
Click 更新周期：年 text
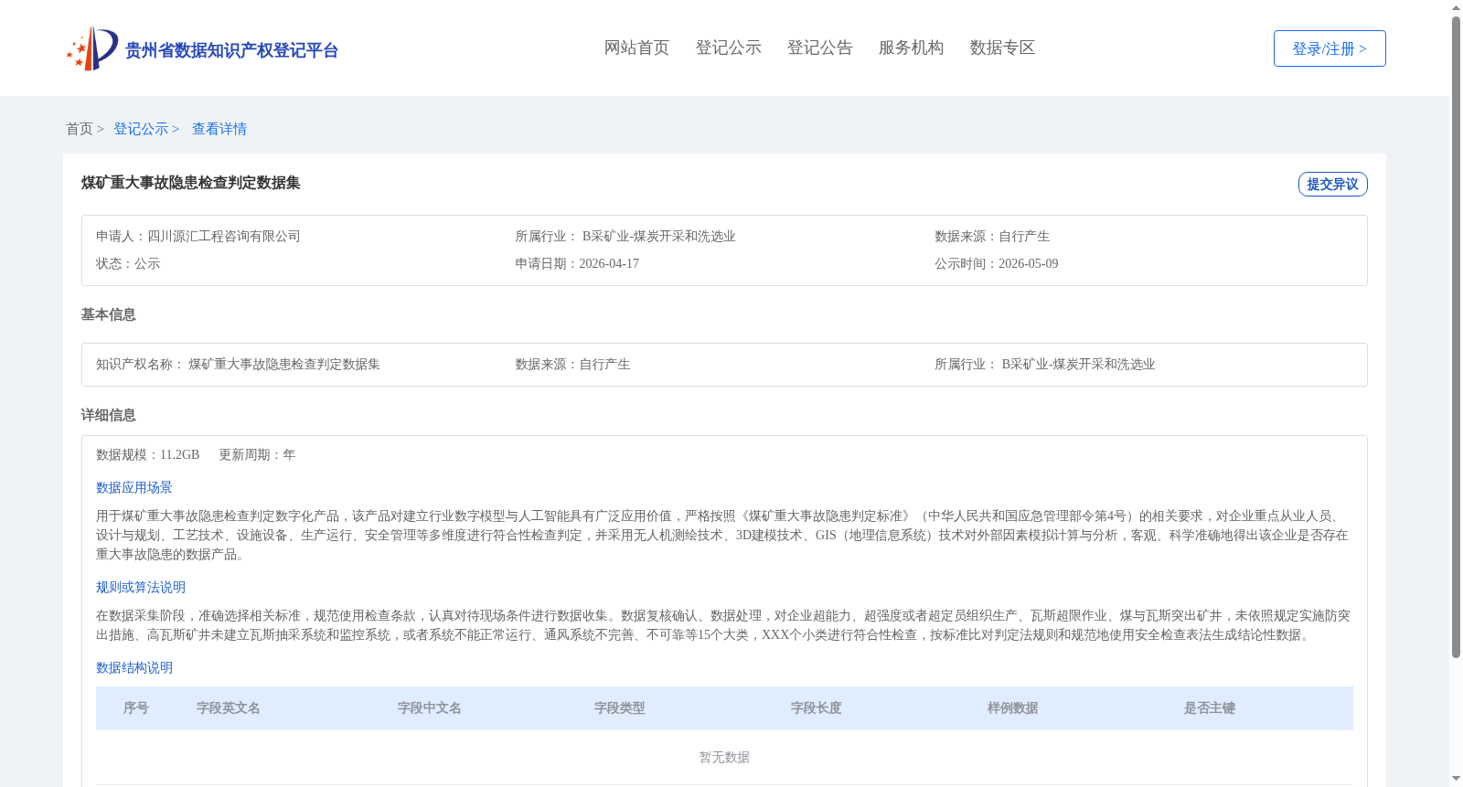coord(257,454)
